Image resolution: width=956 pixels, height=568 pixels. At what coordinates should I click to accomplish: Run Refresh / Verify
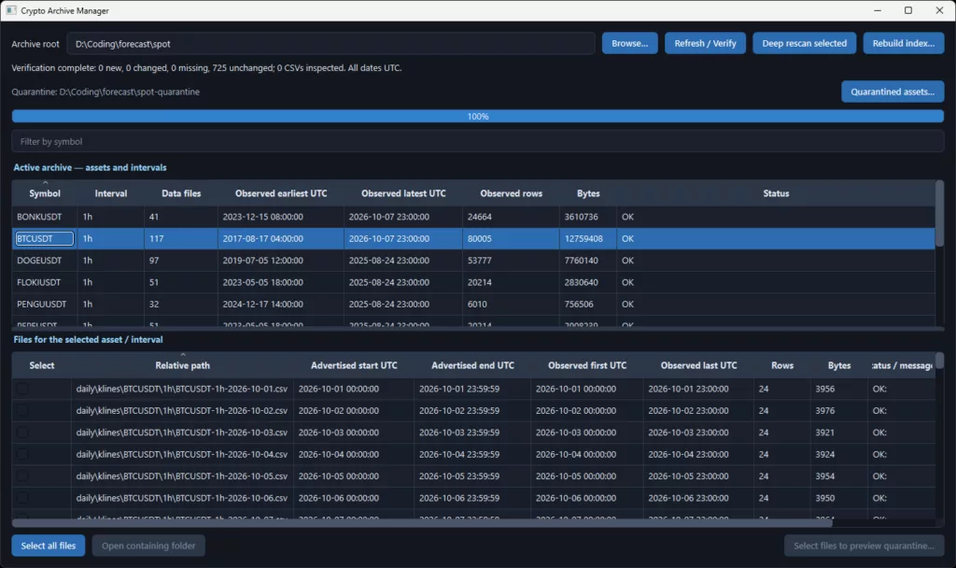pyautogui.click(x=705, y=43)
